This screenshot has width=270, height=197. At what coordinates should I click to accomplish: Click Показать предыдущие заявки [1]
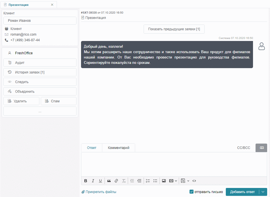pyautogui.click(x=174, y=29)
